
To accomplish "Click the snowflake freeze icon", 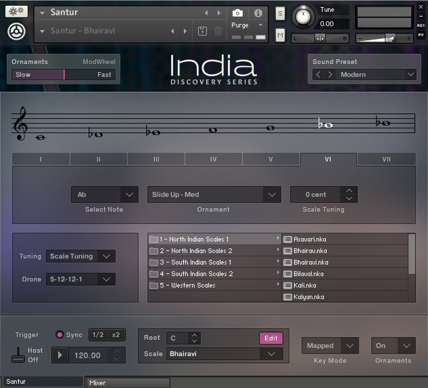I will [x=16, y=12].
